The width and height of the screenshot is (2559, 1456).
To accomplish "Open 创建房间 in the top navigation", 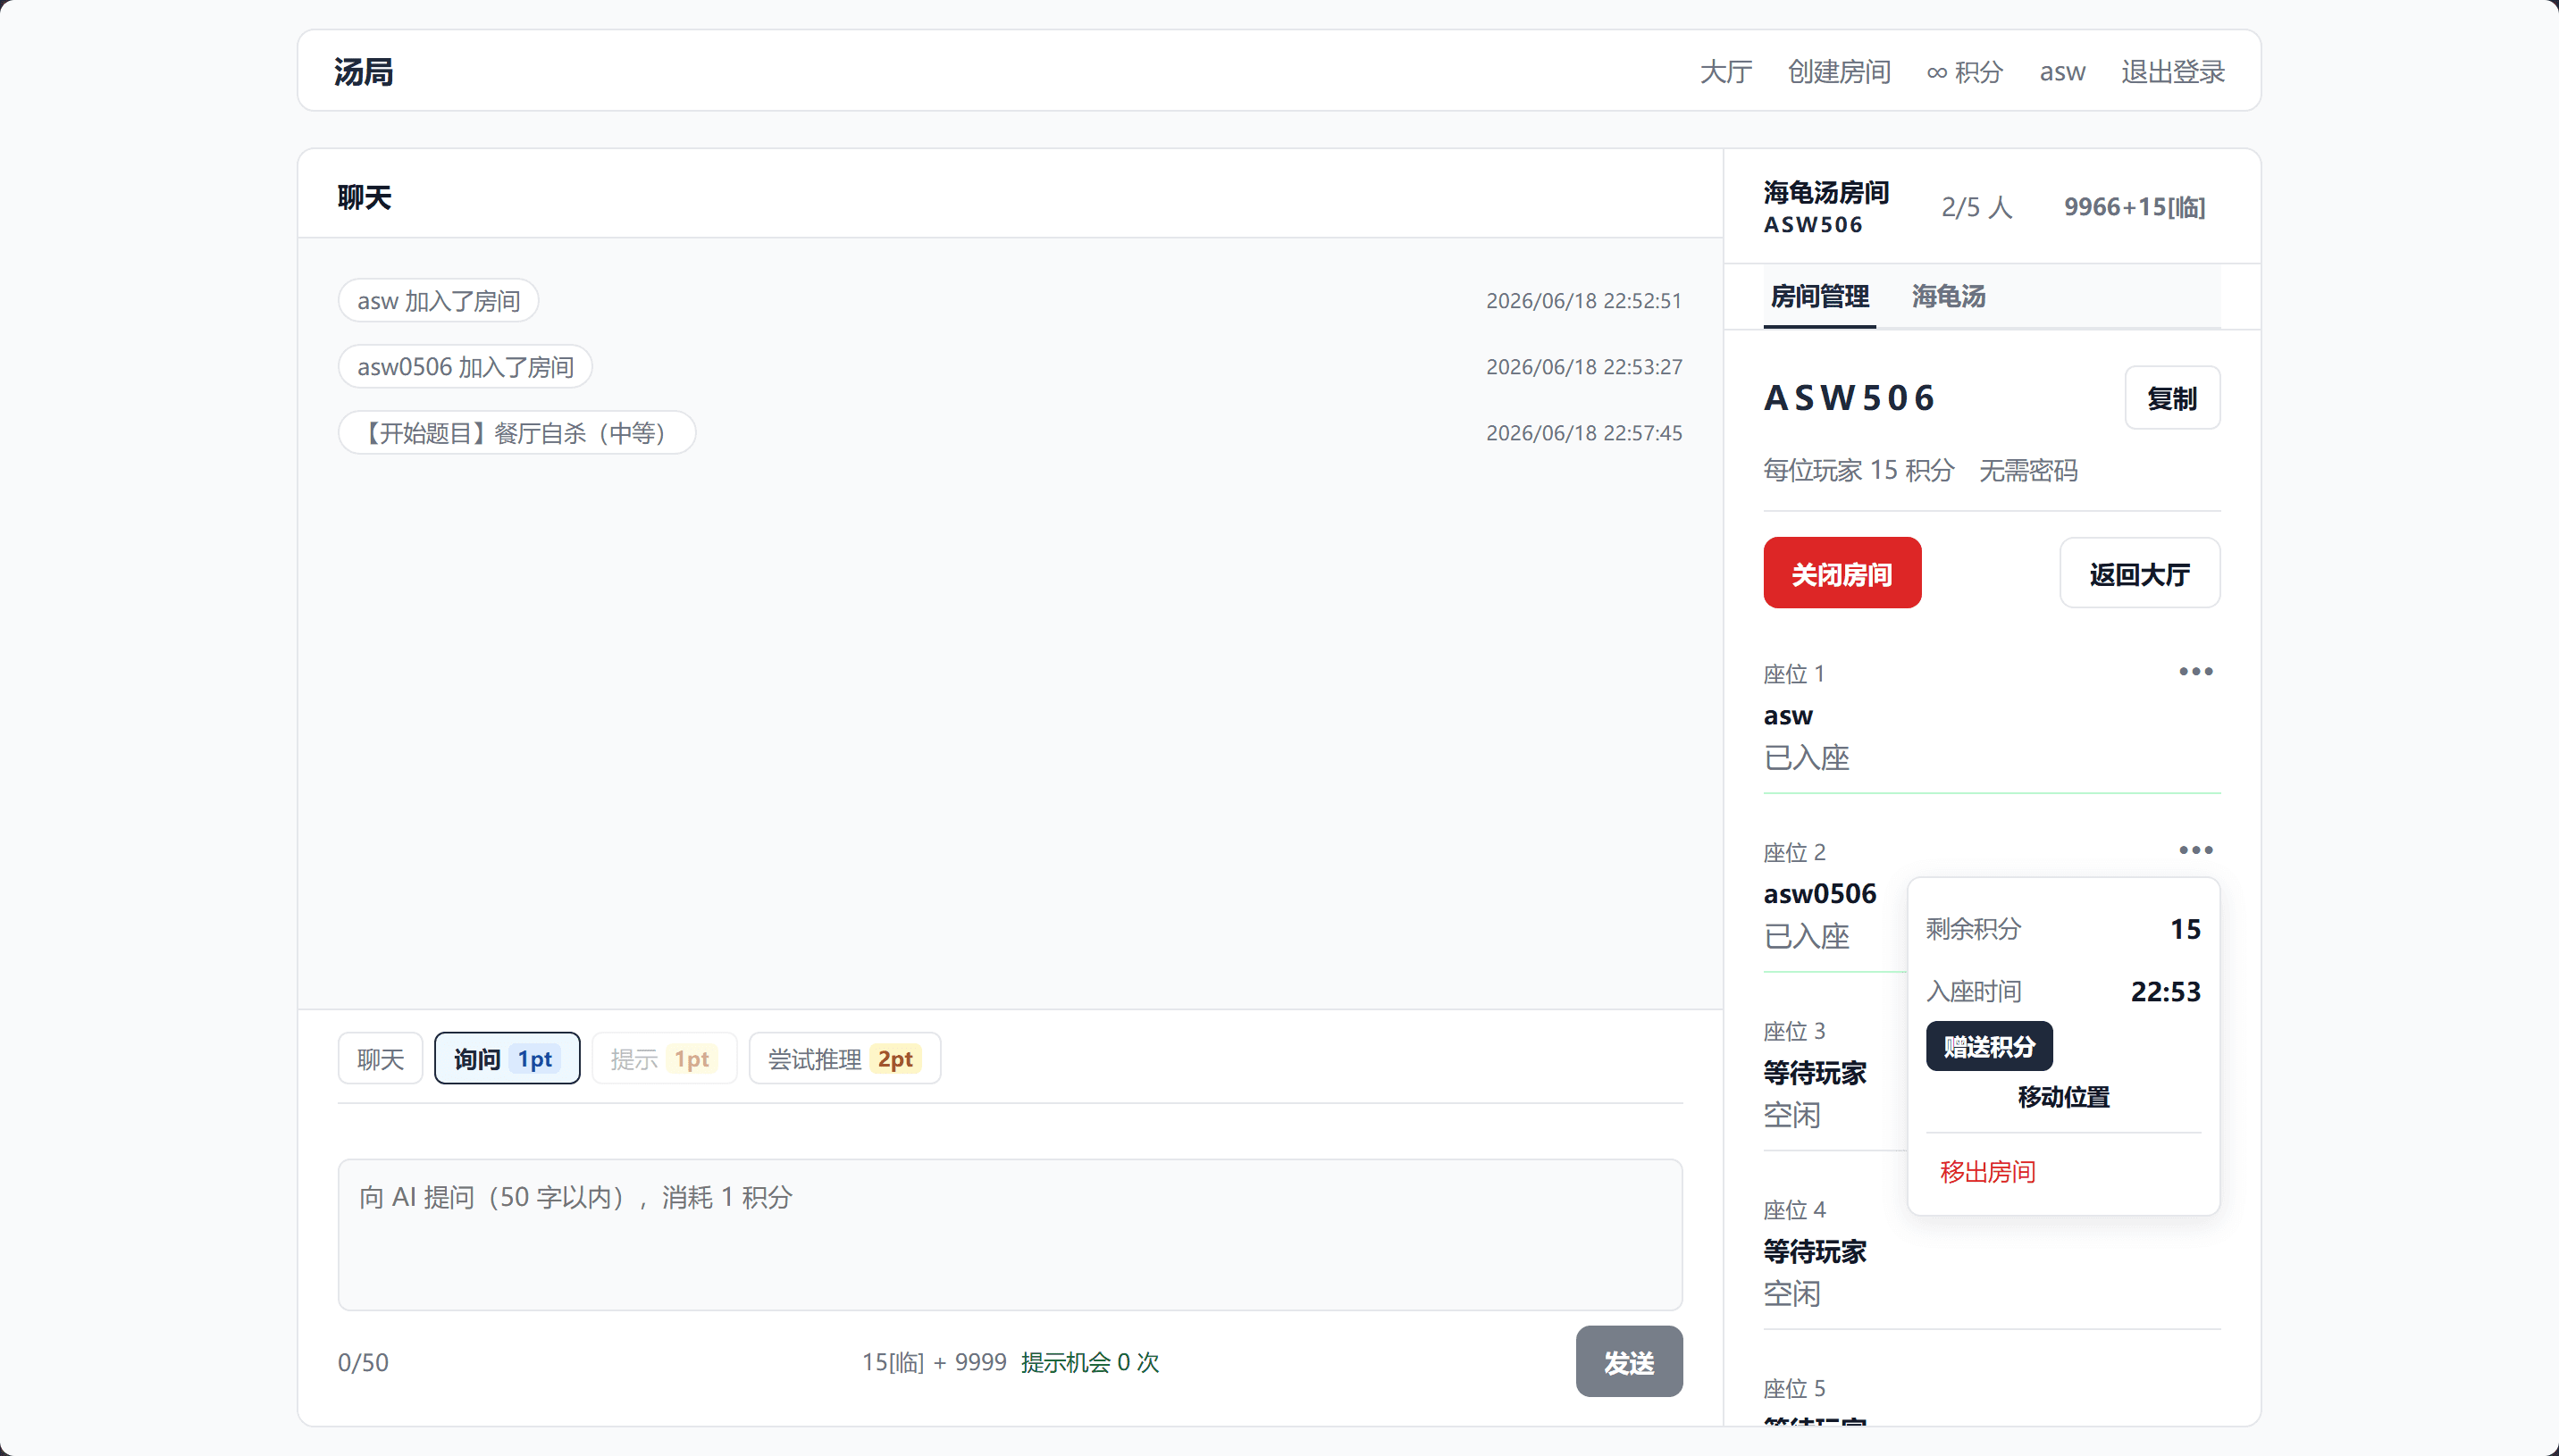I will tap(1838, 72).
